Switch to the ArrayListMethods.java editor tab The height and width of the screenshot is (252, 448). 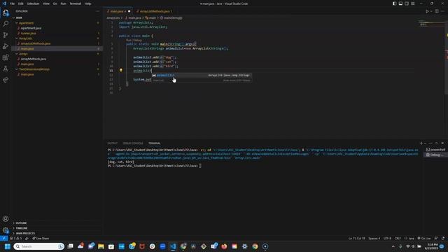coord(154,11)
